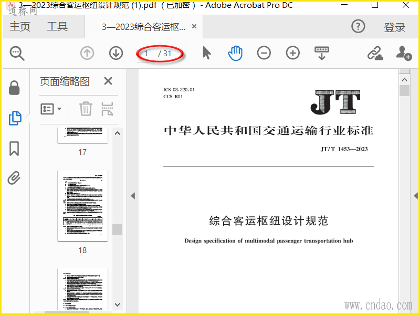
Task: Select the thumbnail below page 18
Action: (82, 289)
